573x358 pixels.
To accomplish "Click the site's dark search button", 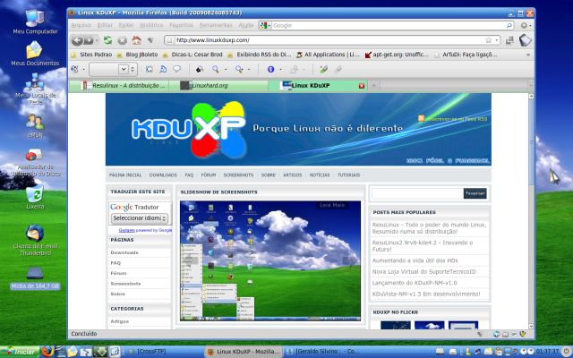I will pyautogui.click(x=475, y=193).
